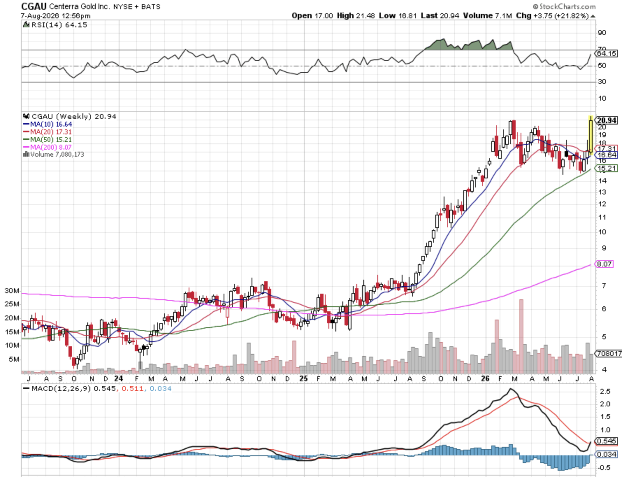This screenshot has width=638, height=477.
Task: Click the tallest pink volume bar
Action: (x=521, y=336)
